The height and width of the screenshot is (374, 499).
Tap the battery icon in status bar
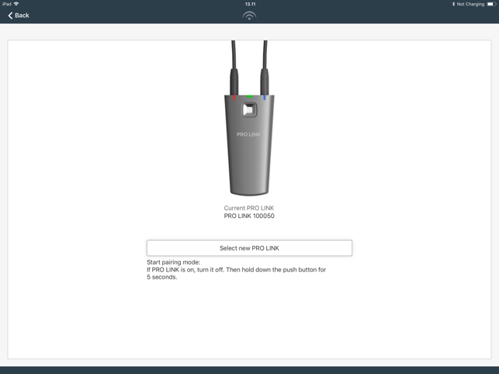pos(491,4)
